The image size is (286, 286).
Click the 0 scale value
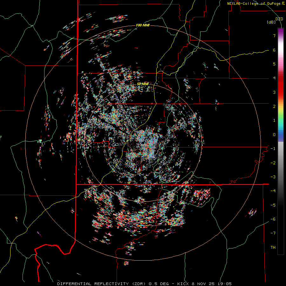[274, 135]
